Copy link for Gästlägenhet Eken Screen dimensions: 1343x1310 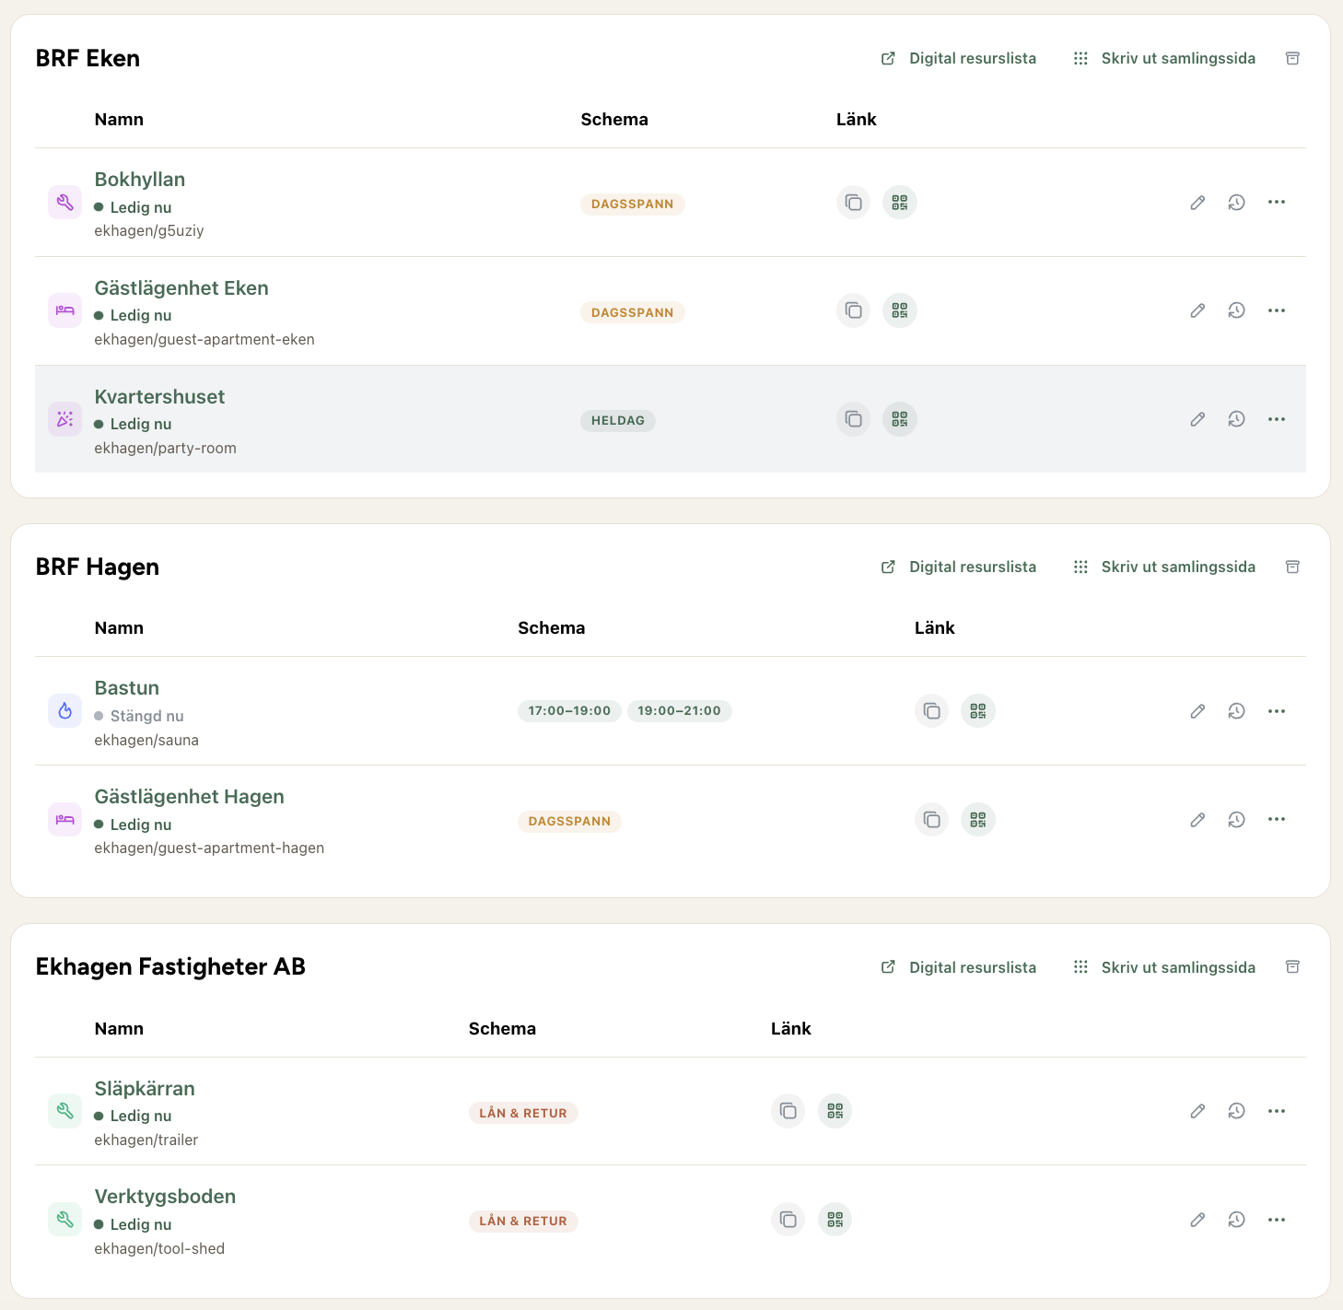point(854,310)
